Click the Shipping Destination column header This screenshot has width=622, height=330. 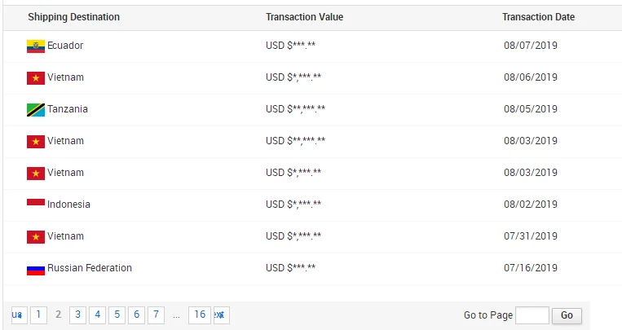[73, 17]
